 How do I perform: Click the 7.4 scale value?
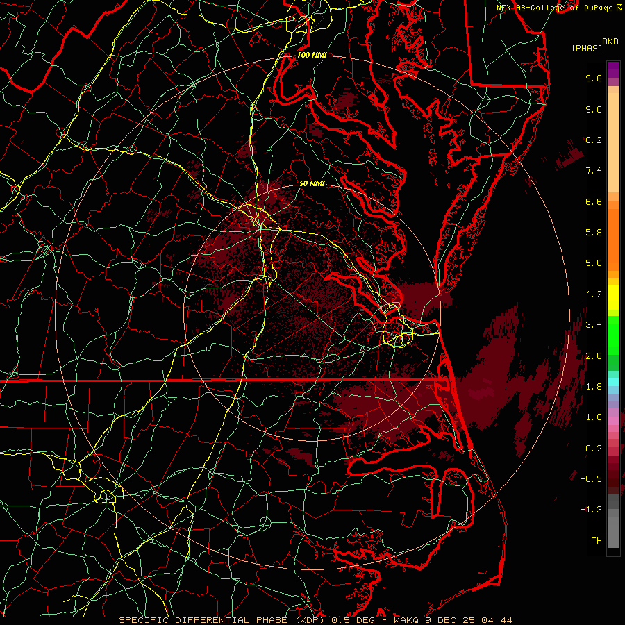[594, 171]
